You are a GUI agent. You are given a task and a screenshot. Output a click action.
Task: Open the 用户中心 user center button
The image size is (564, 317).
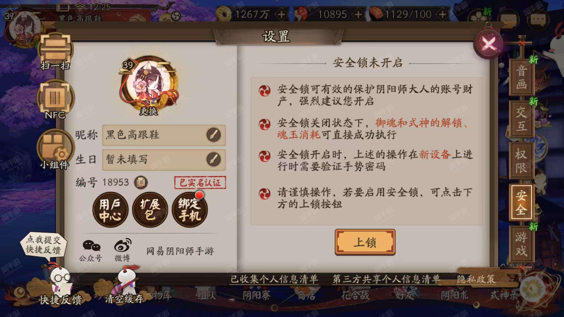(x=110, y=210)
